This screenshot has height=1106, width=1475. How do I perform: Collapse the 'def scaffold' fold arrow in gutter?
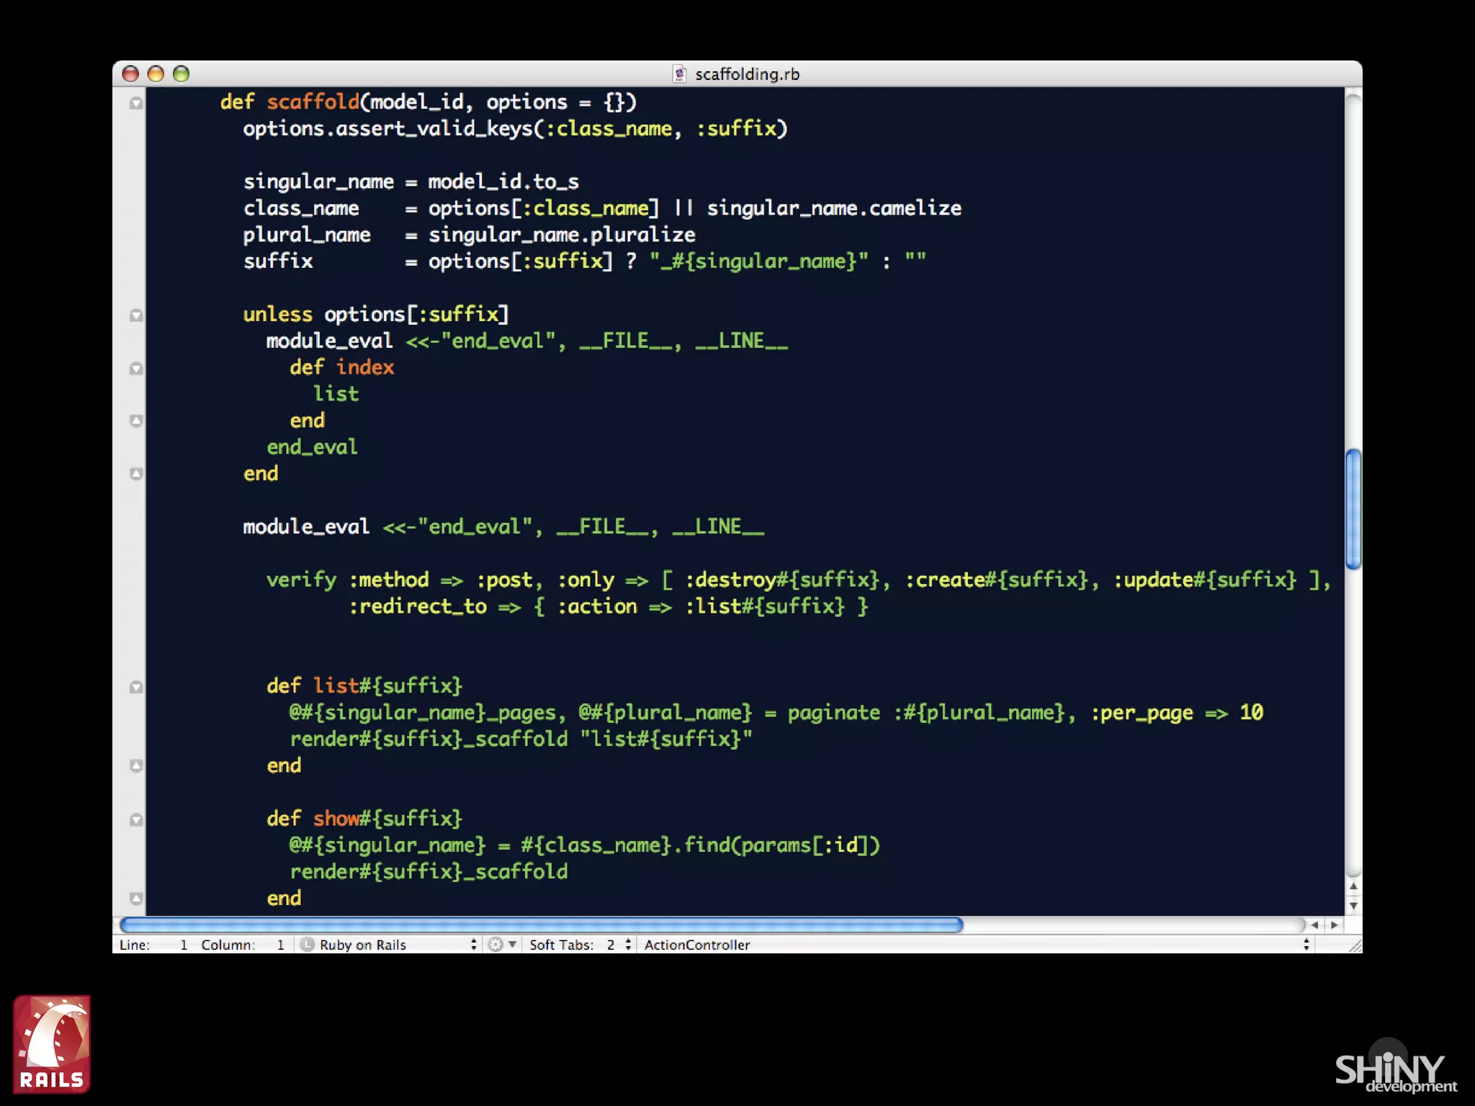coord(135,103)
